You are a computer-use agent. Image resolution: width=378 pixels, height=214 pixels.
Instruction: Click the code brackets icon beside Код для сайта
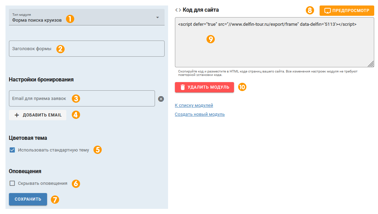(178, 10)
